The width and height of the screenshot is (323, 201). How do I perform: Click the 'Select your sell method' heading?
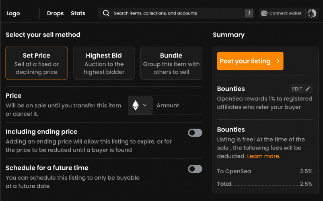point(43,35)
